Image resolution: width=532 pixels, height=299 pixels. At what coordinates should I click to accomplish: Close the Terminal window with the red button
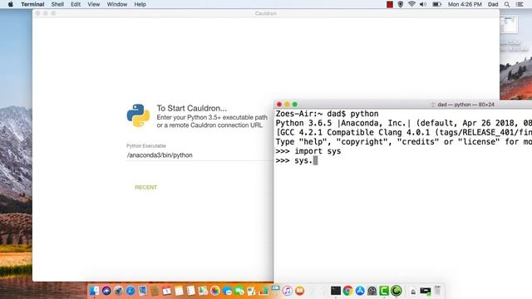279,105
